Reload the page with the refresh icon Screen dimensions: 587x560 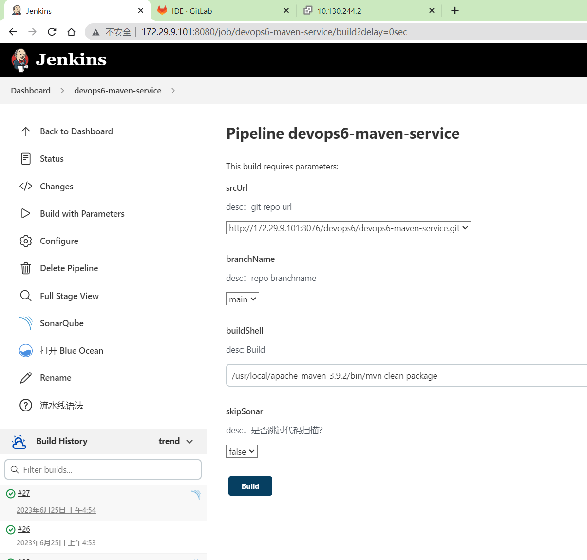52,32
